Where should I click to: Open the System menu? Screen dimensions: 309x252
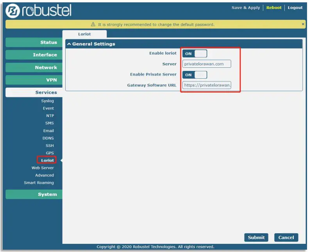(34, 194)
